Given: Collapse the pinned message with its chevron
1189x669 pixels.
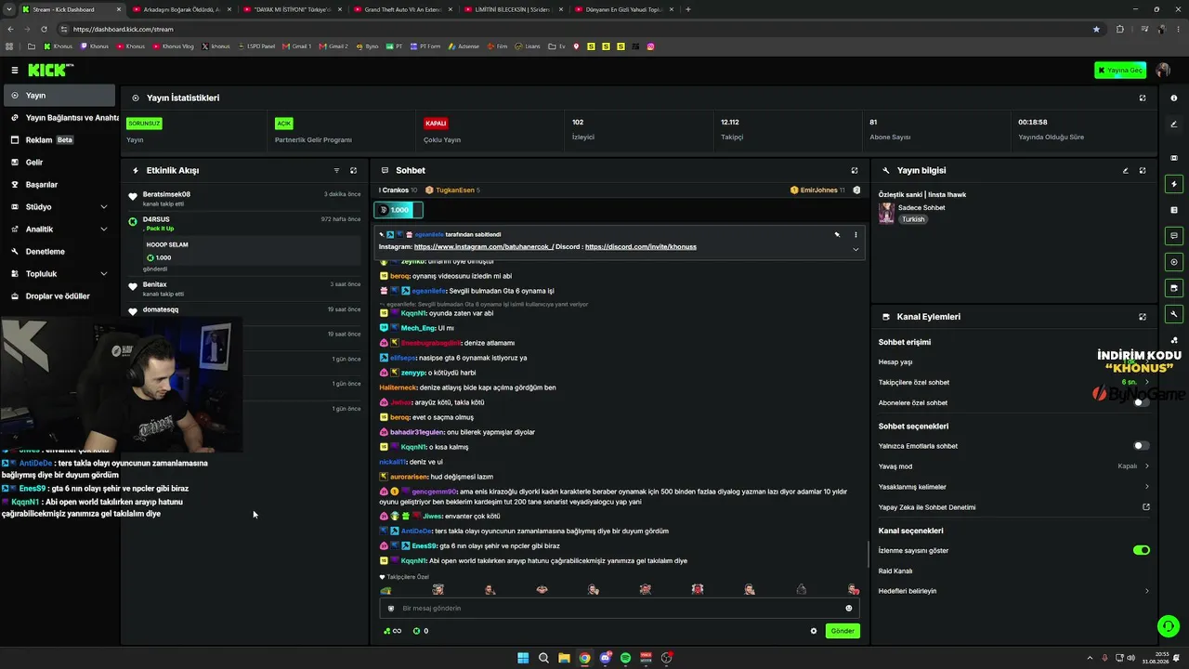Looking at the screenshot, I should pyautogui.click(x=856, y=249).
